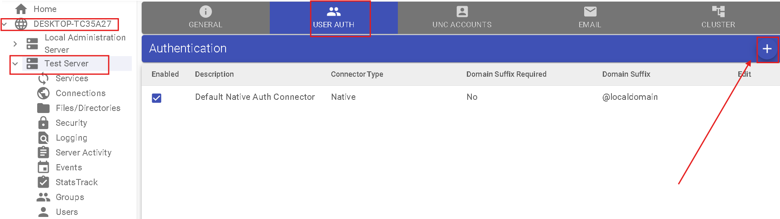Viewport: 780px width, 219px height.
Task: Collapse the DESKTOP-TC35A27 host node
Action: point(5,24)
